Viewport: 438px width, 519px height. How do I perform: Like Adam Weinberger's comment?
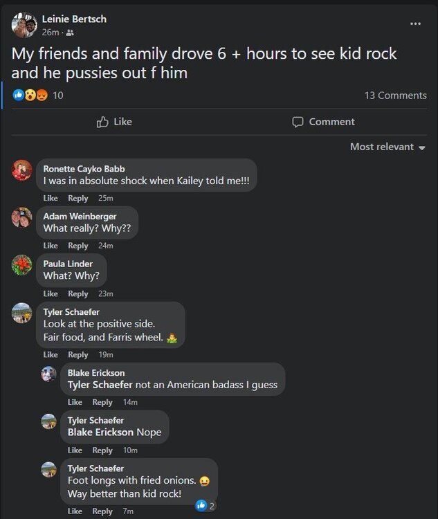tap(51, 246)
